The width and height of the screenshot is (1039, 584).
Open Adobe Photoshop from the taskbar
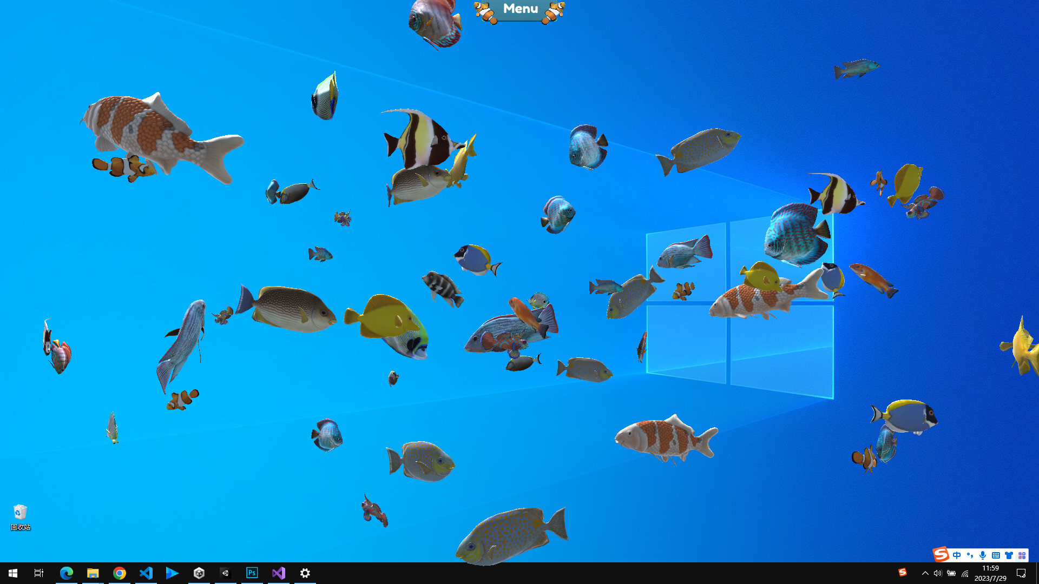(252, 573)
